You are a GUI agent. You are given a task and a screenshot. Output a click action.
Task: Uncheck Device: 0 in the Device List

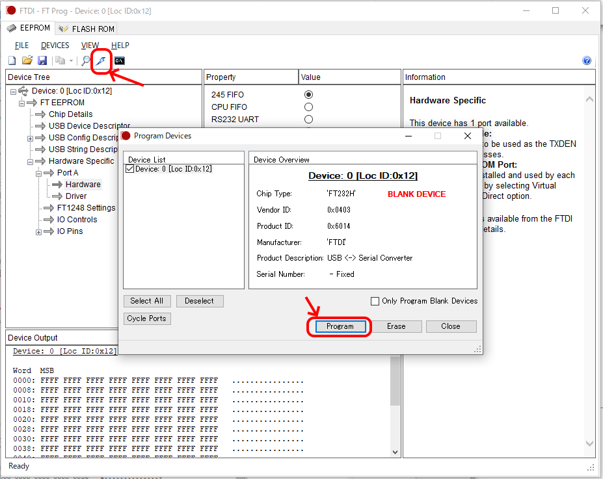129,169
